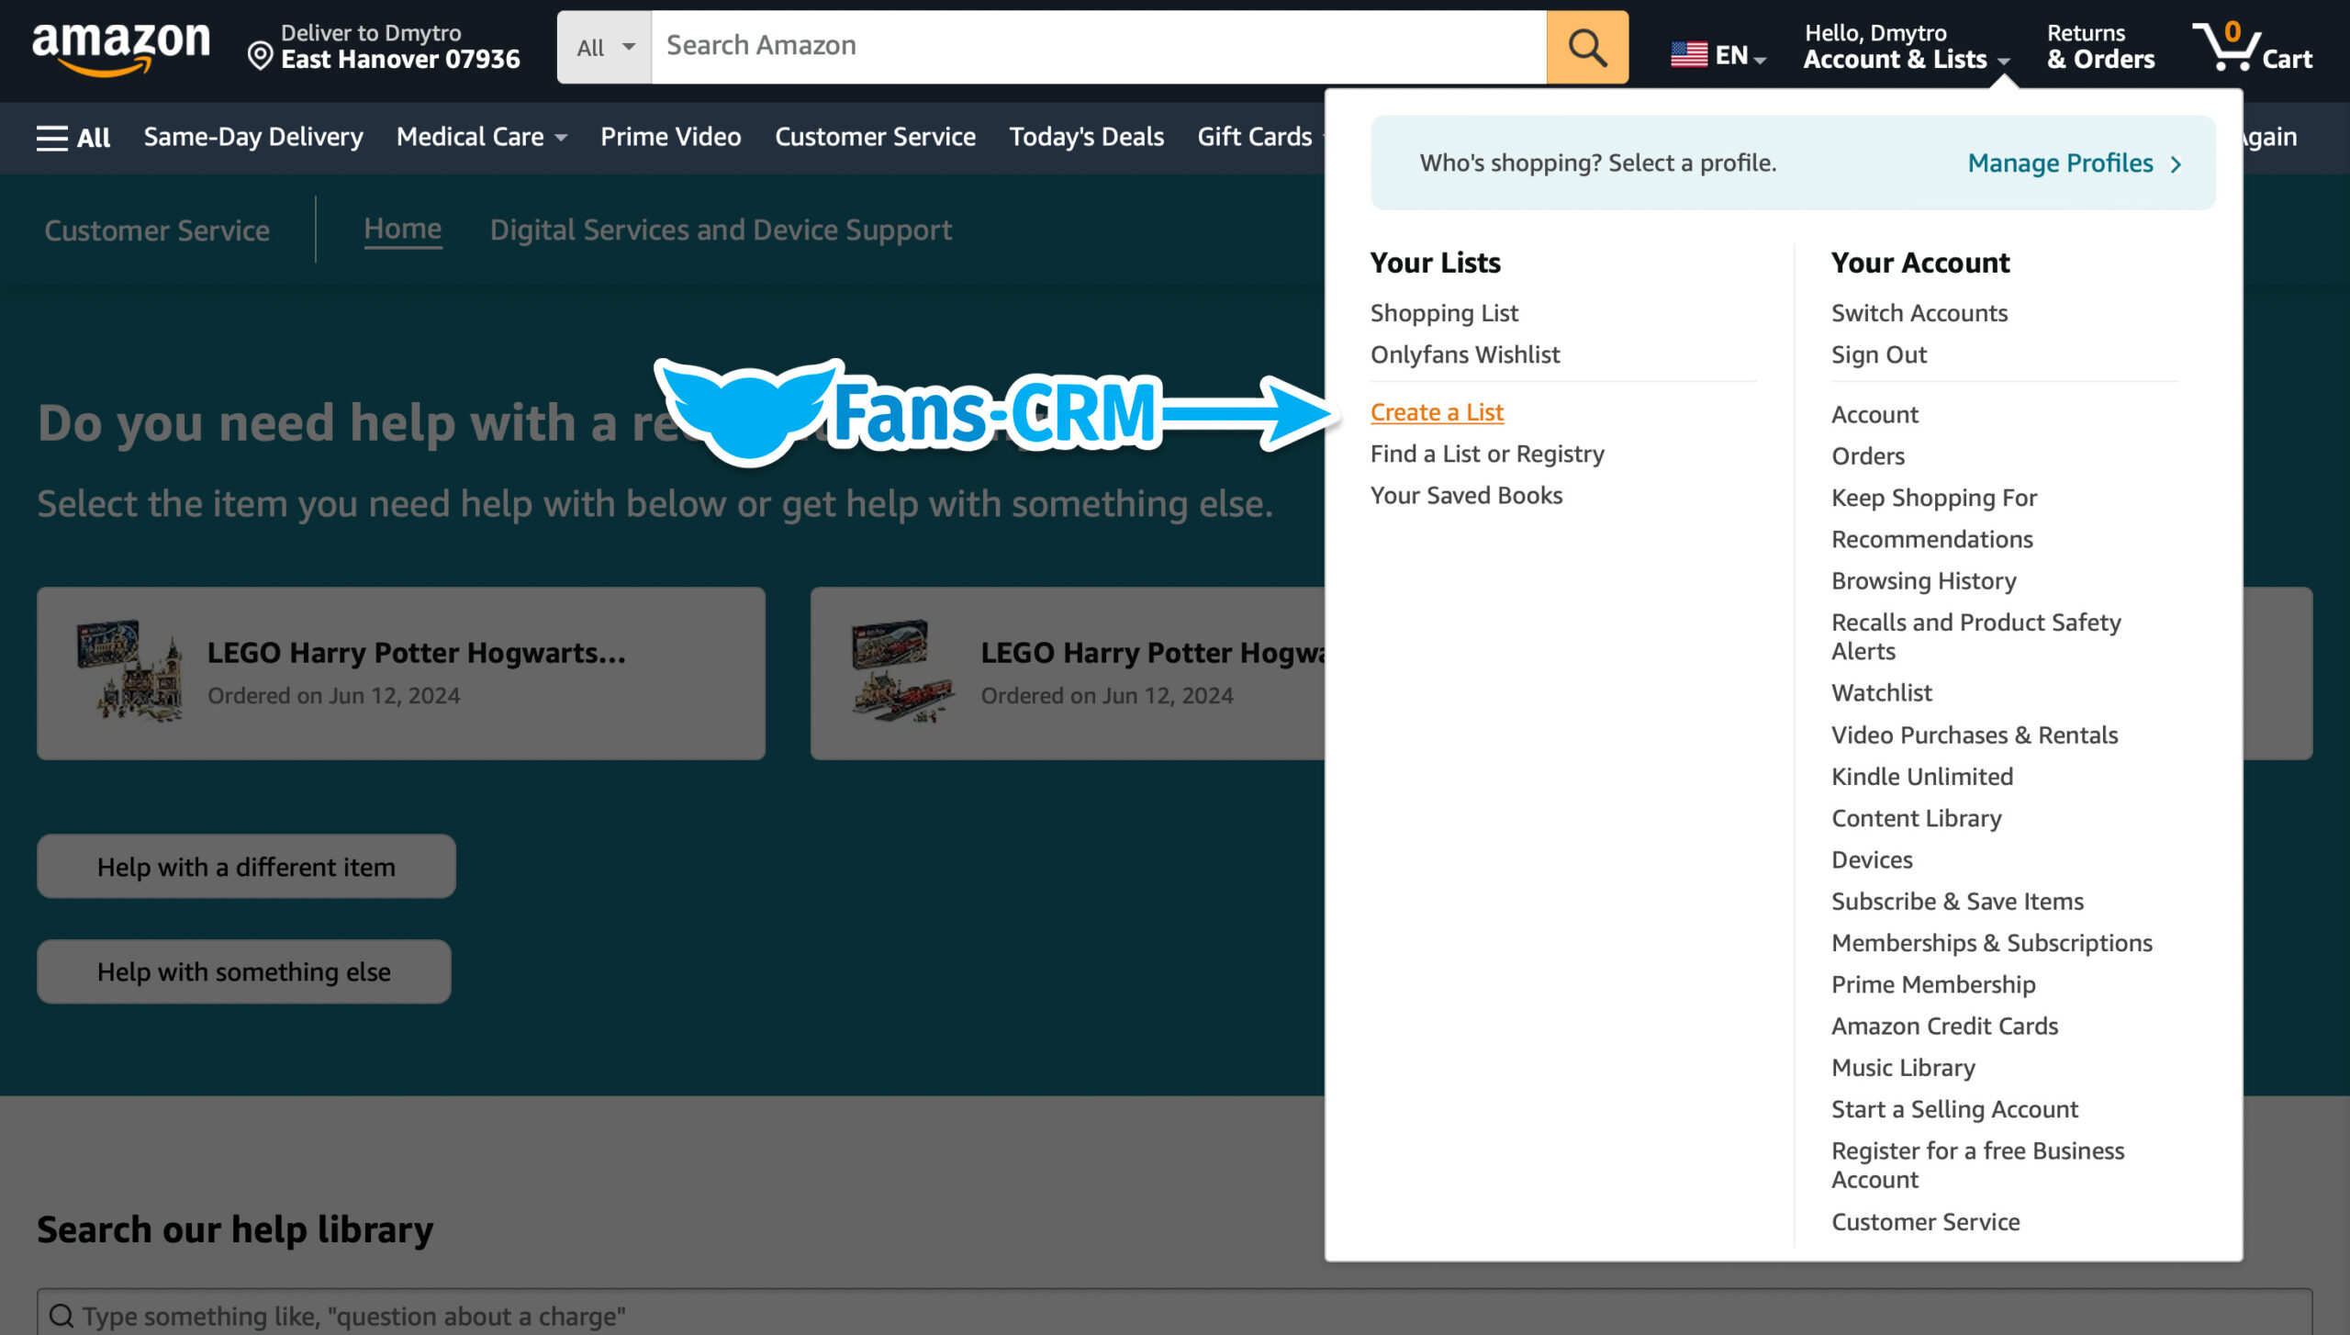Open Recalls and Product Safety Alerts

(1975, 636)
